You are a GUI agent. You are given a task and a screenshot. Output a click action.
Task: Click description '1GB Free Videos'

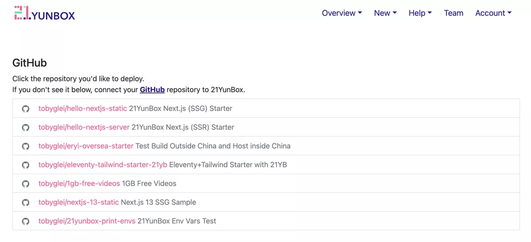click(149, 183)
